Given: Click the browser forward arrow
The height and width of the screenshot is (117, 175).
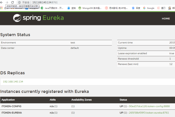Looking at the screenshot, I should [x=7, y=2].
